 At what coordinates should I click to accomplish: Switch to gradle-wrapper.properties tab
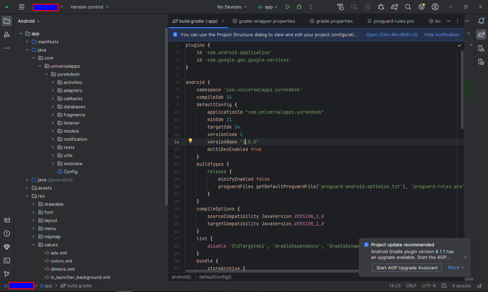tap(264, 21)
